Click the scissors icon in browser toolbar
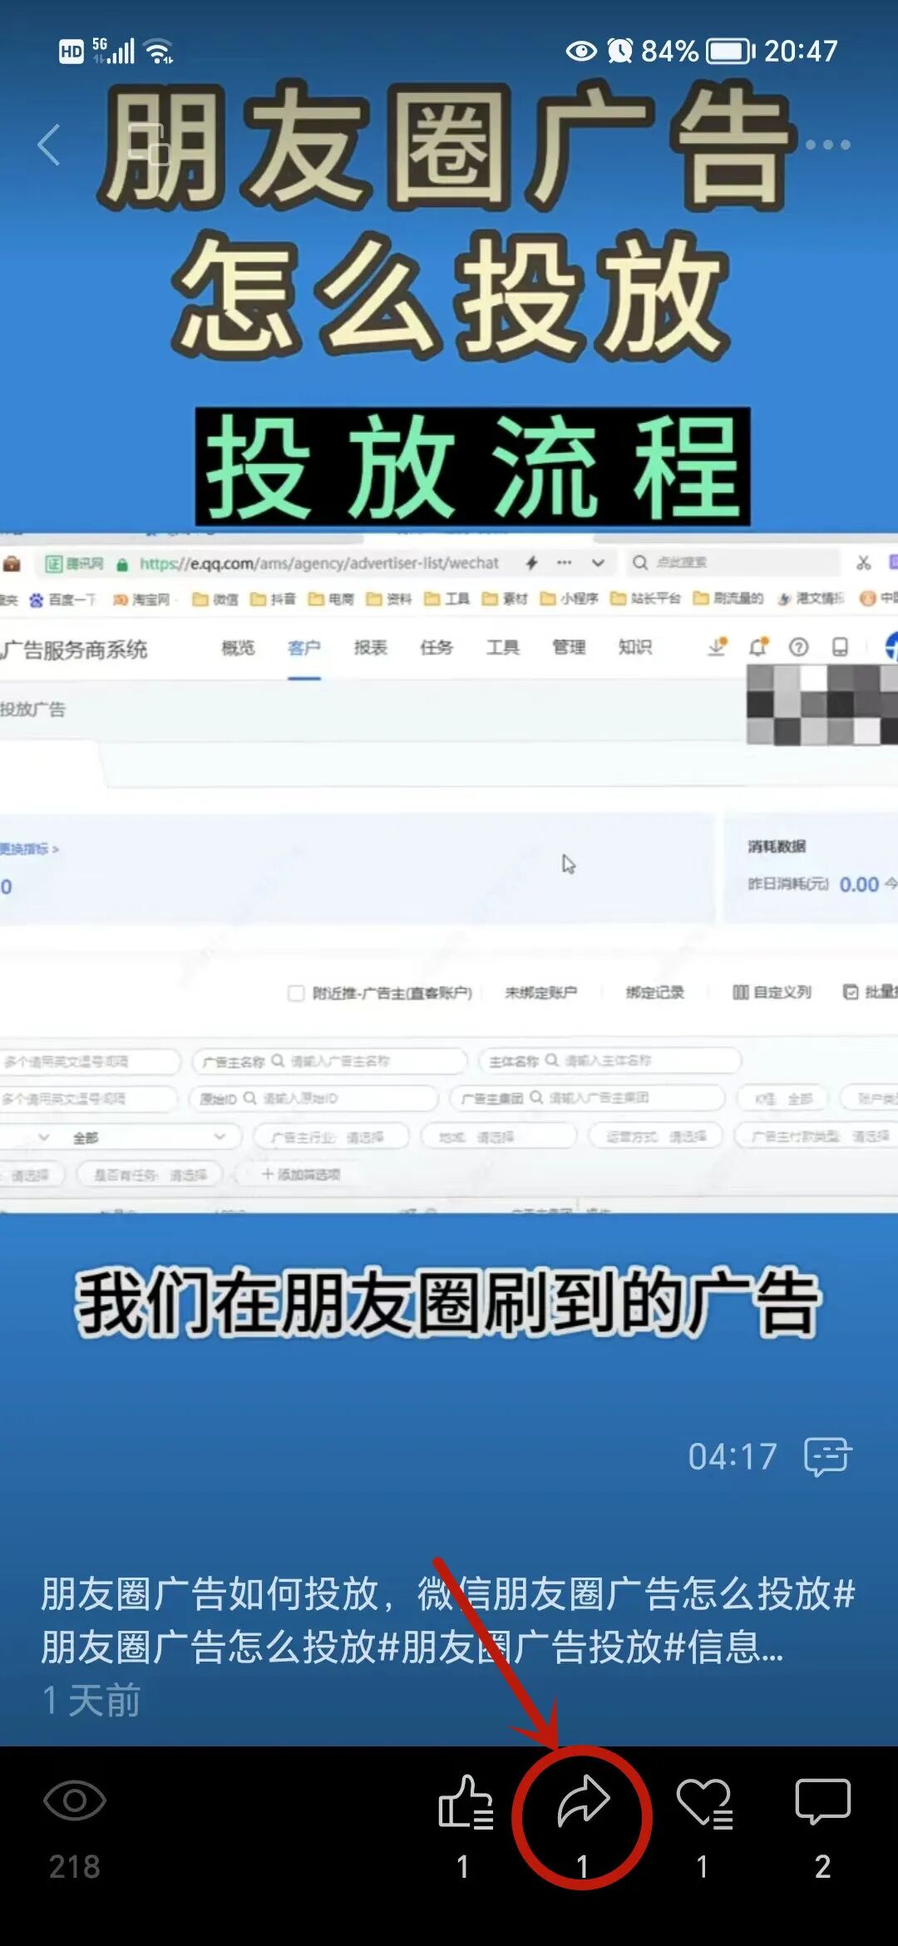Screen dimensions: 898x1946 pyautogui.click(x=864, y=563)
